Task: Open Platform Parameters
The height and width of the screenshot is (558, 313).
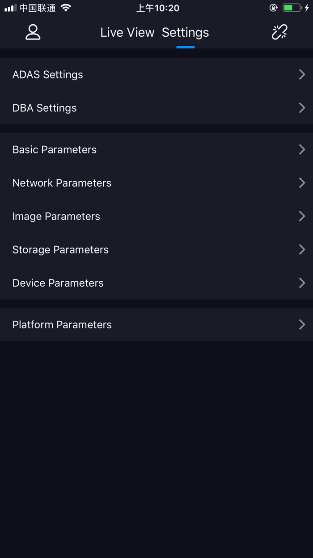Action: pyautogui.click(x=156, y=324)
